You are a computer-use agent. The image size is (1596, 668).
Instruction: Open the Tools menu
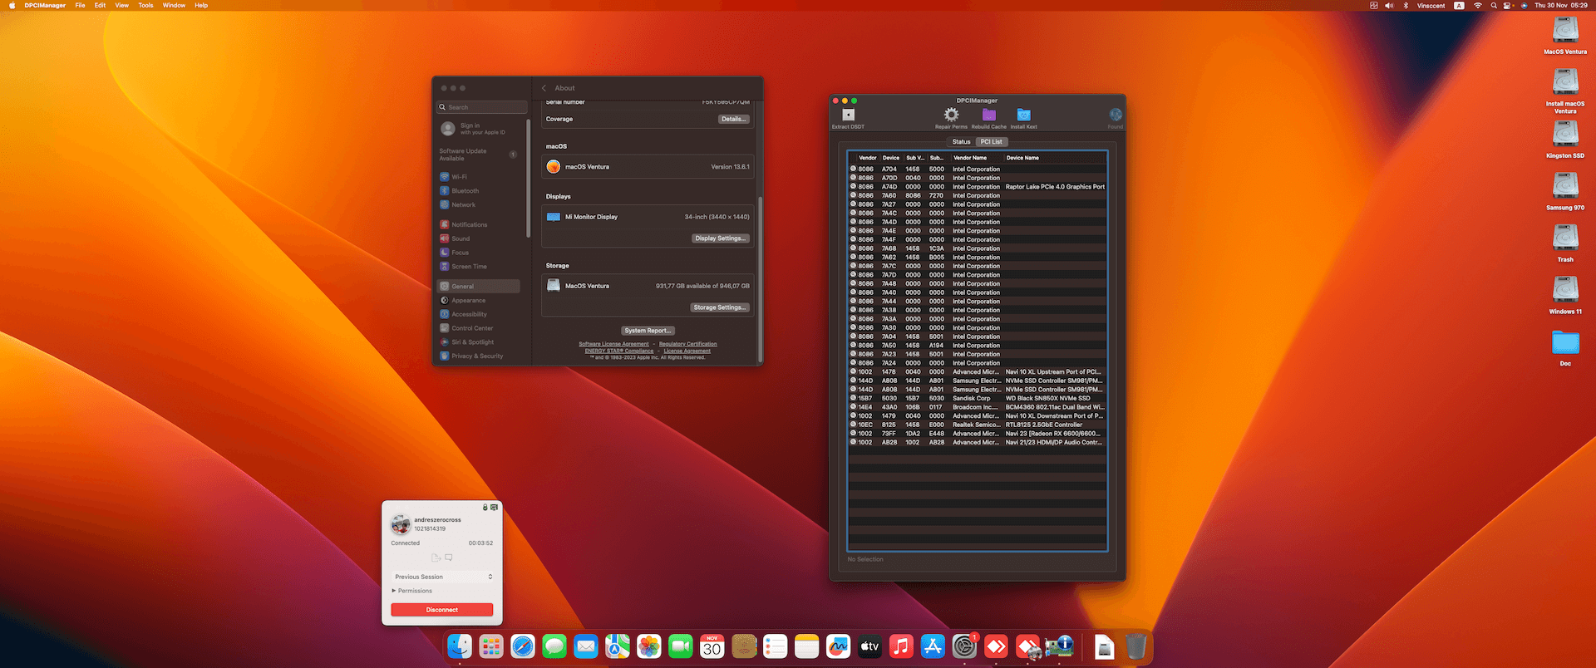pos(145,5)
